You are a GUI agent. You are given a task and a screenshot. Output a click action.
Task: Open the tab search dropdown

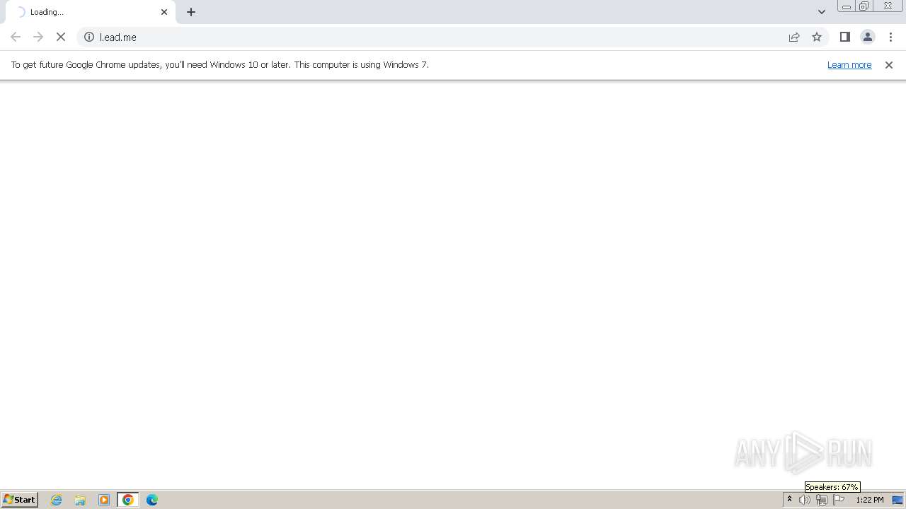coord(821,12)
